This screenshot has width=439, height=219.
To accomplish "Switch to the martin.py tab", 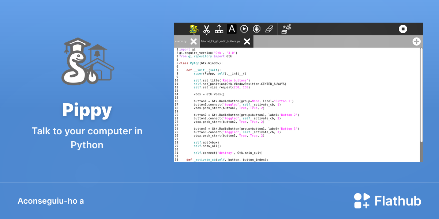I will pyautogui.click(x=181, y=42).
